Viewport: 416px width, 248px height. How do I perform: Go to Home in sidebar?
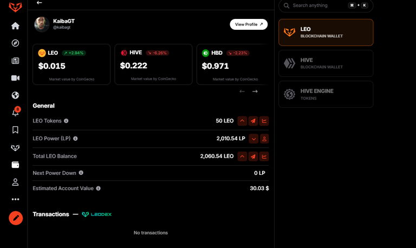click(15, 26)
